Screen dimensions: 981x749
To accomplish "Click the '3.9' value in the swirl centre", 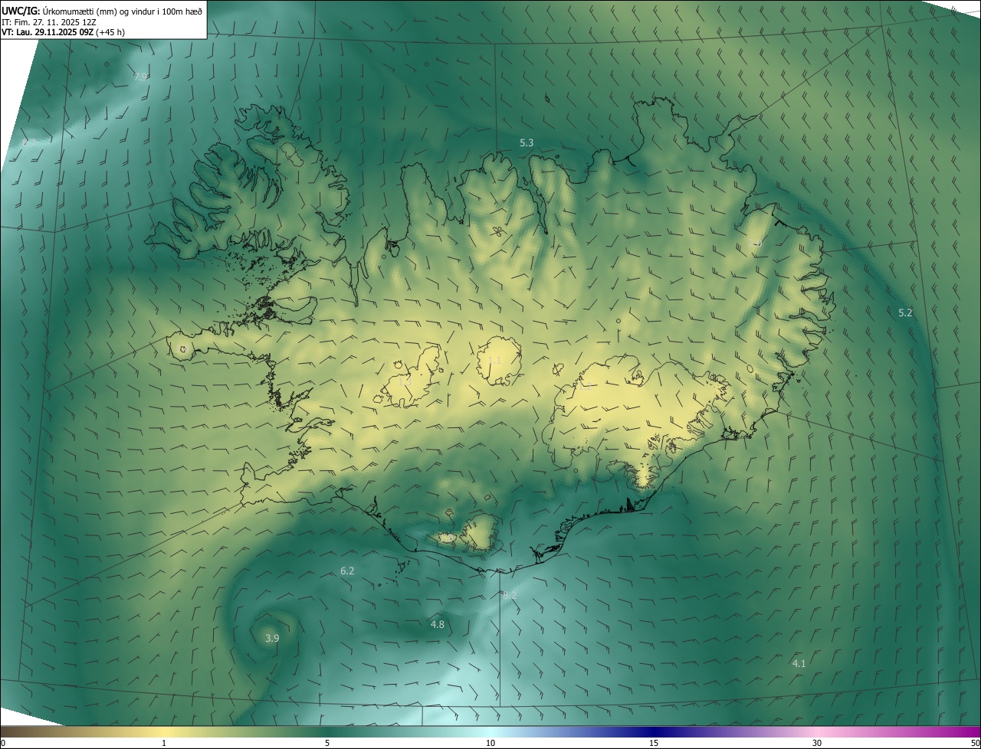I will [272, 638].
